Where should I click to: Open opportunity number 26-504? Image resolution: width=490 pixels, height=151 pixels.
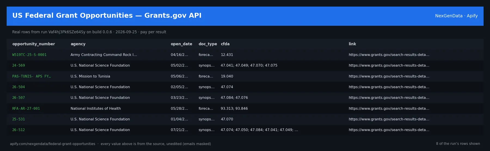[19, 87]
